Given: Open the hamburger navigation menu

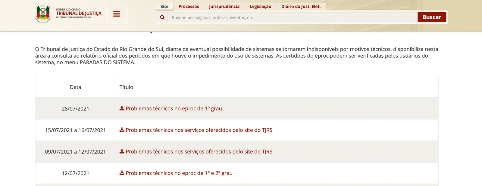Looking at the screenshot, I should [117, 14].
